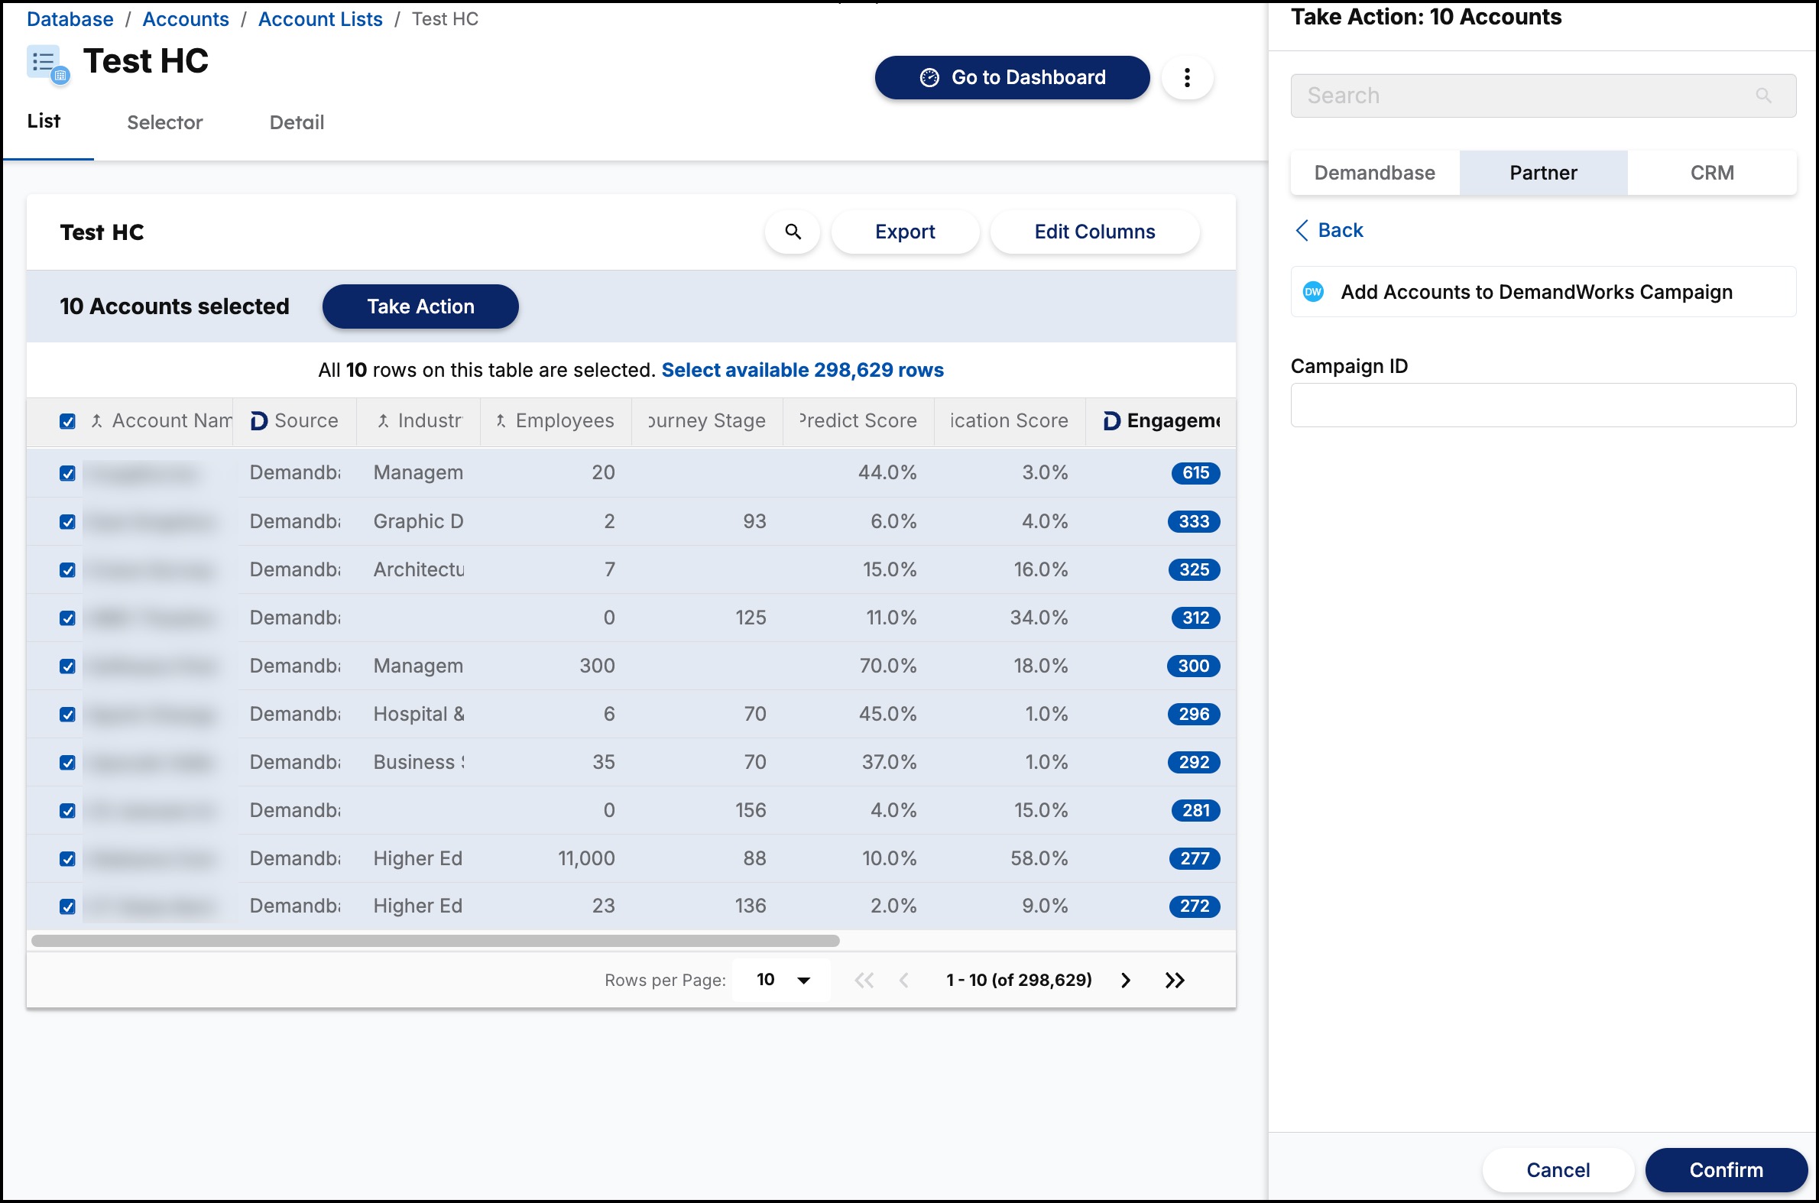
Task: Toggle the select-all header checkbox
Action: 67,421
